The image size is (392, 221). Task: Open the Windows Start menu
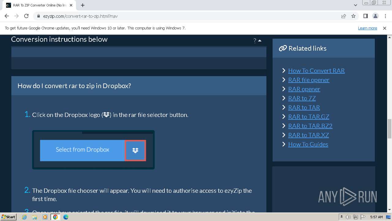(8, 217)
